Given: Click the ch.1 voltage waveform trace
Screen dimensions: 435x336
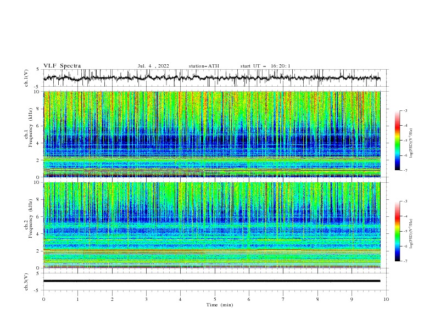Looking at the screenshot, I should (212, 78).
